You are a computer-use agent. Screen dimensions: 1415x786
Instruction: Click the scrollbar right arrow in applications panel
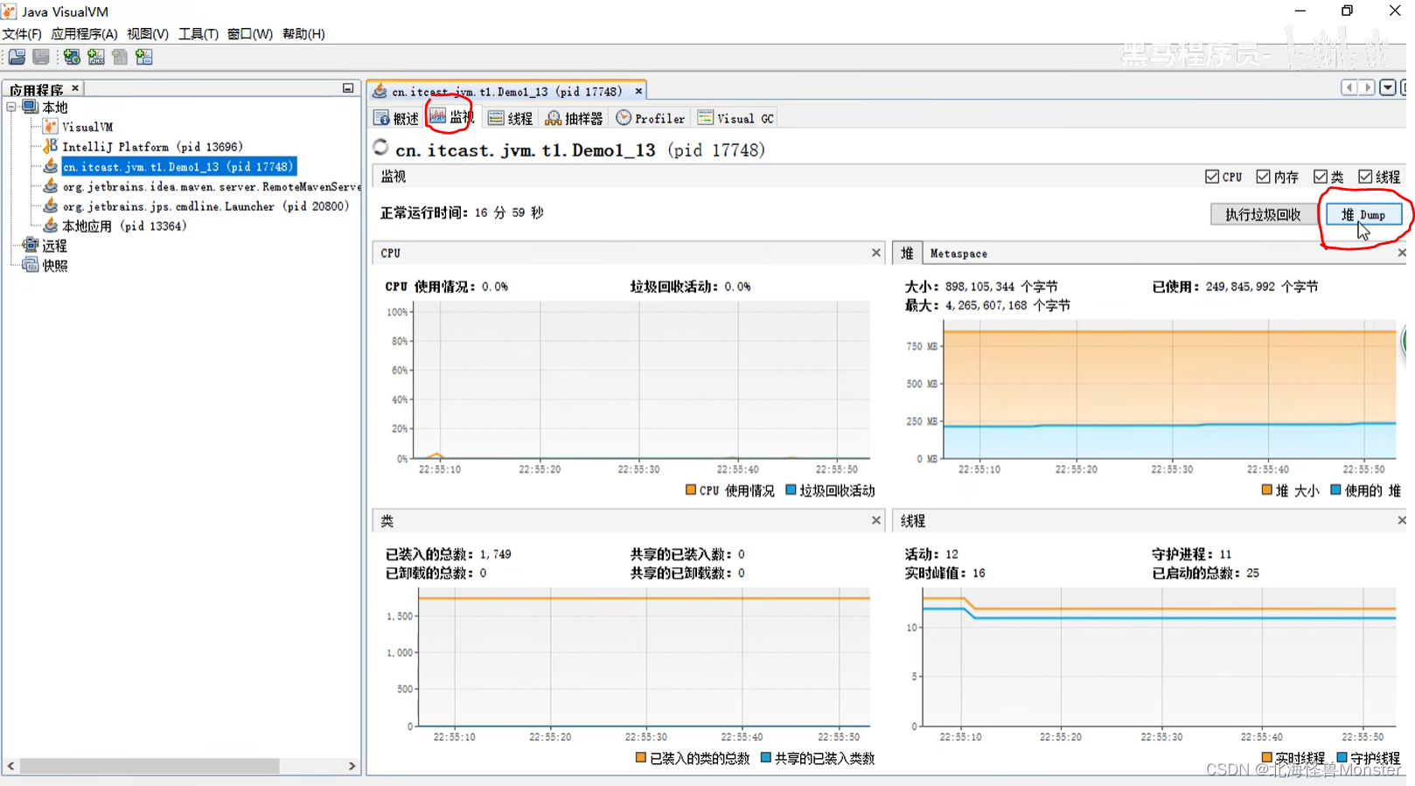(352, 766)
